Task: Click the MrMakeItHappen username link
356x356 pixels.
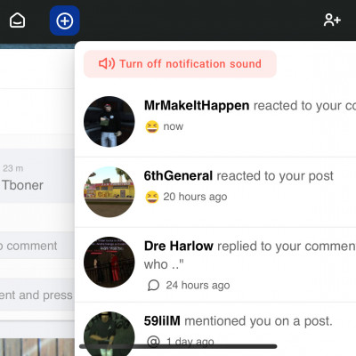Action: click(x=197, y=106)
